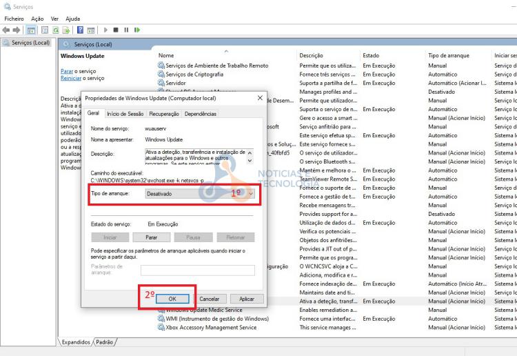The image size is (517, 356).
Task: Open the Ação menu
Action: coord(37,19)
